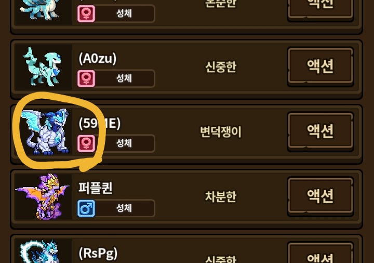Open the 액션 button for 퍼플퀸

pos(320,196)
